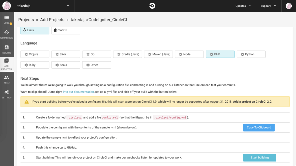This screenshot has width=296, height=166.
Task: Open the Insights sidebar section
Action: coord(7,49)
